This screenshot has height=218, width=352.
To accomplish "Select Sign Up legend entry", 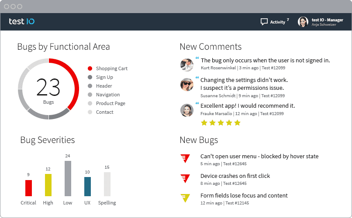I will [x=104, y=77].
